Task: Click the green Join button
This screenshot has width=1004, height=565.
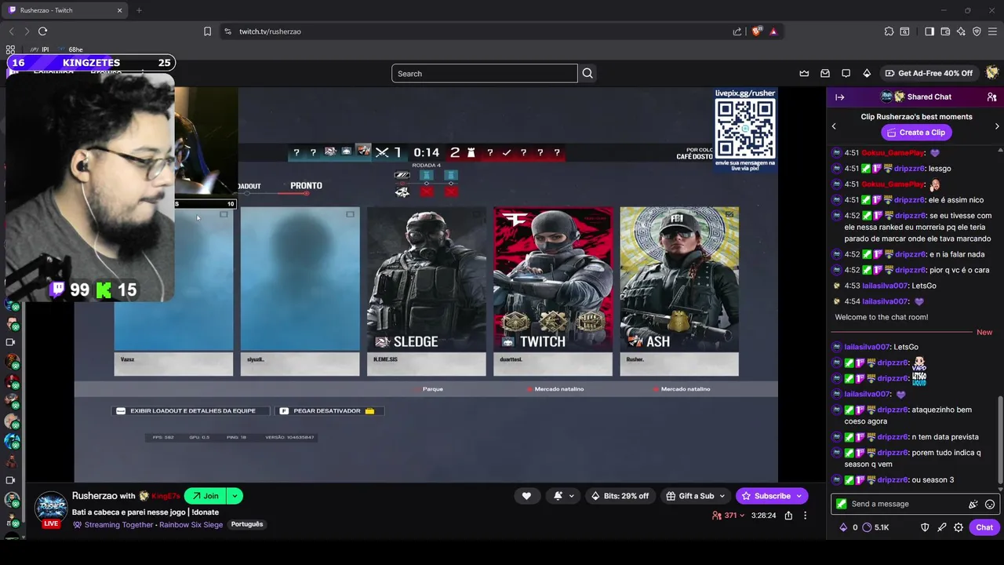Action: click(206, 496)
